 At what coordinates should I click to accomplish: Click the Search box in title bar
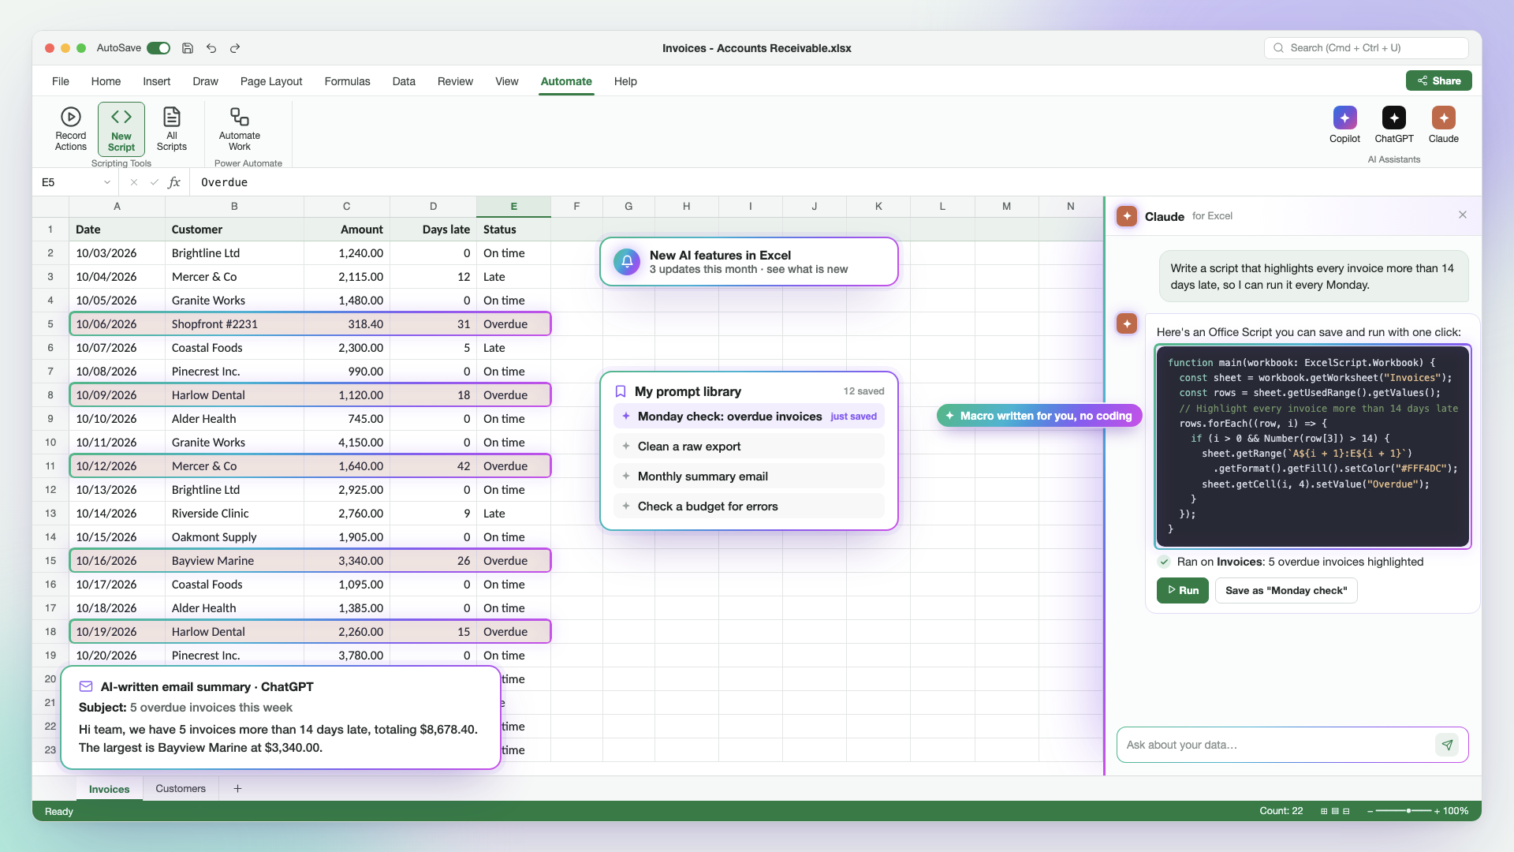(1366, 48)
